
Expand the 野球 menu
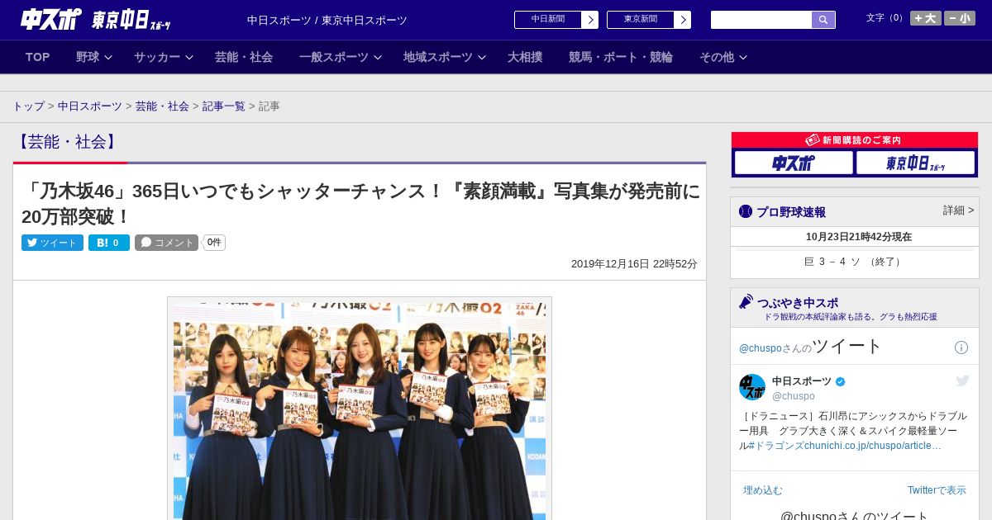coord(93,57)
